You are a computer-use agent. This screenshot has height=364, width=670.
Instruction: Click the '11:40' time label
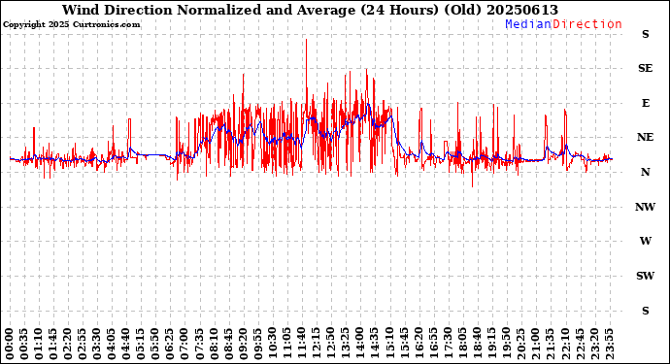[x=301, y=344]
